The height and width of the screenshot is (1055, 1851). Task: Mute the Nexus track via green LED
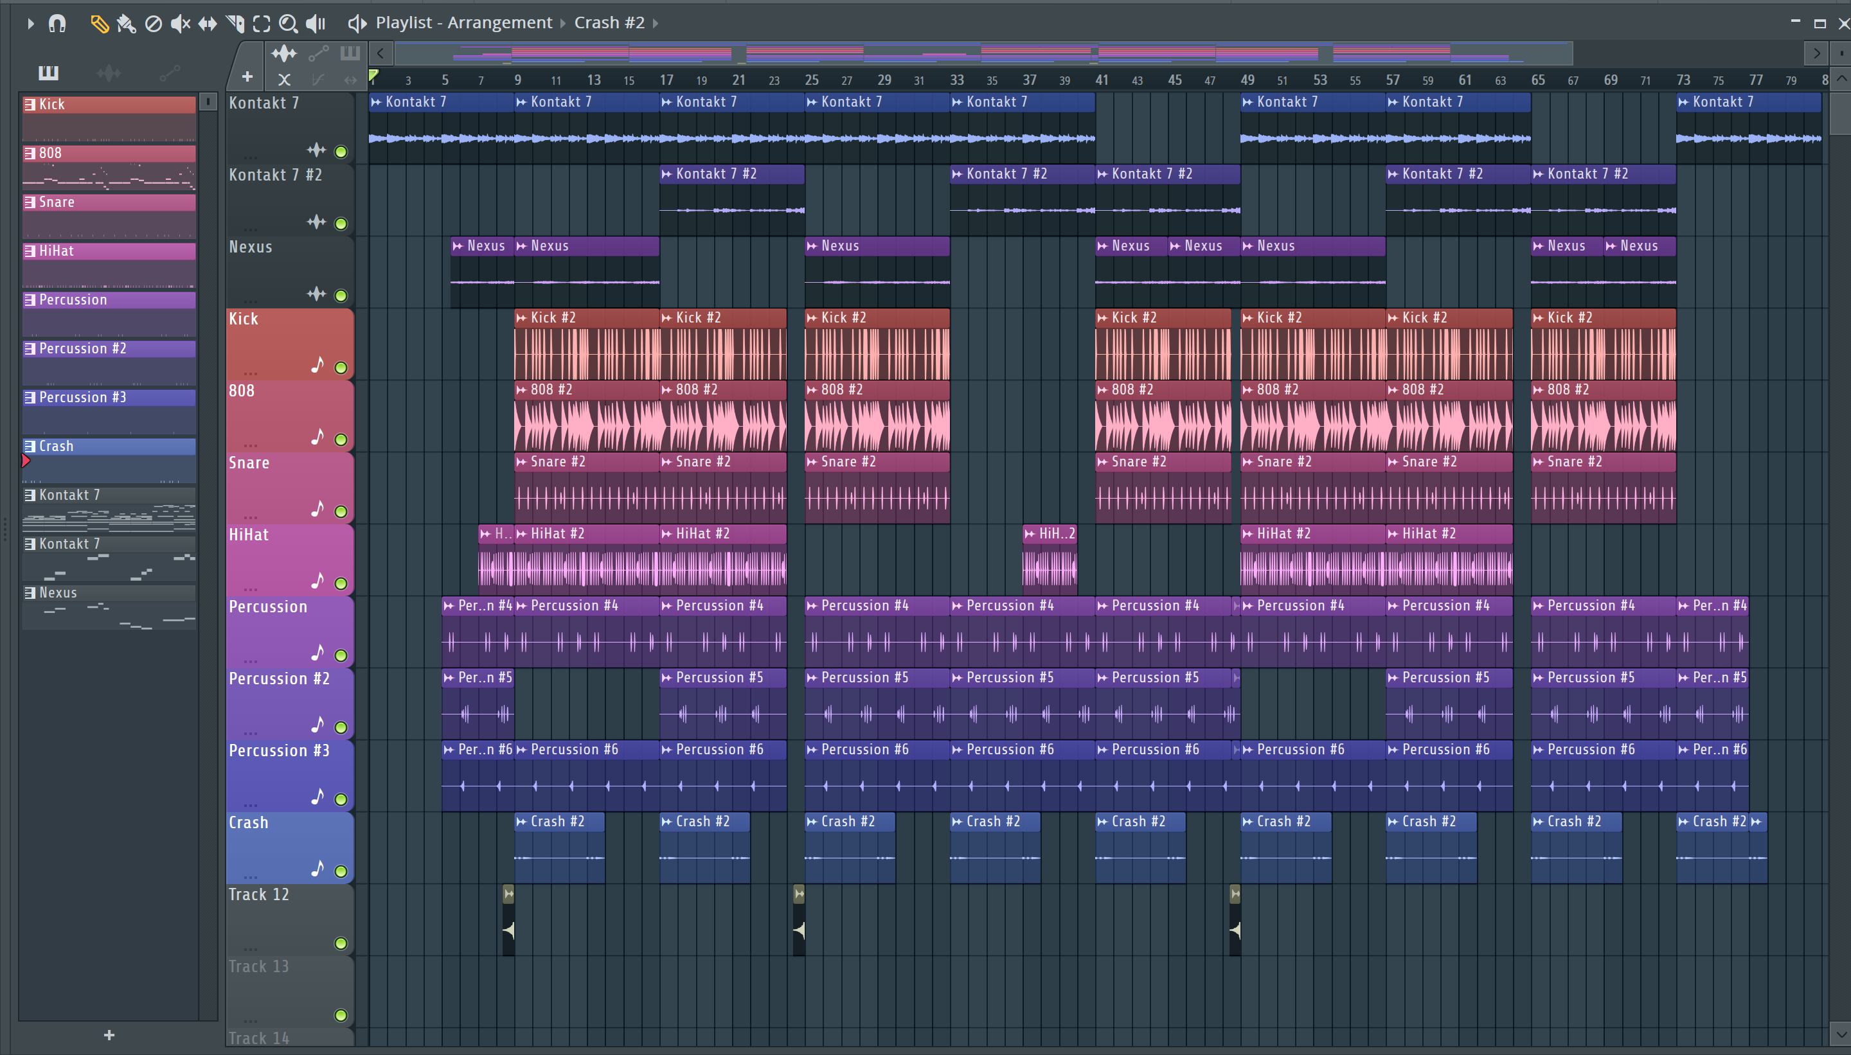click(341, 295)
